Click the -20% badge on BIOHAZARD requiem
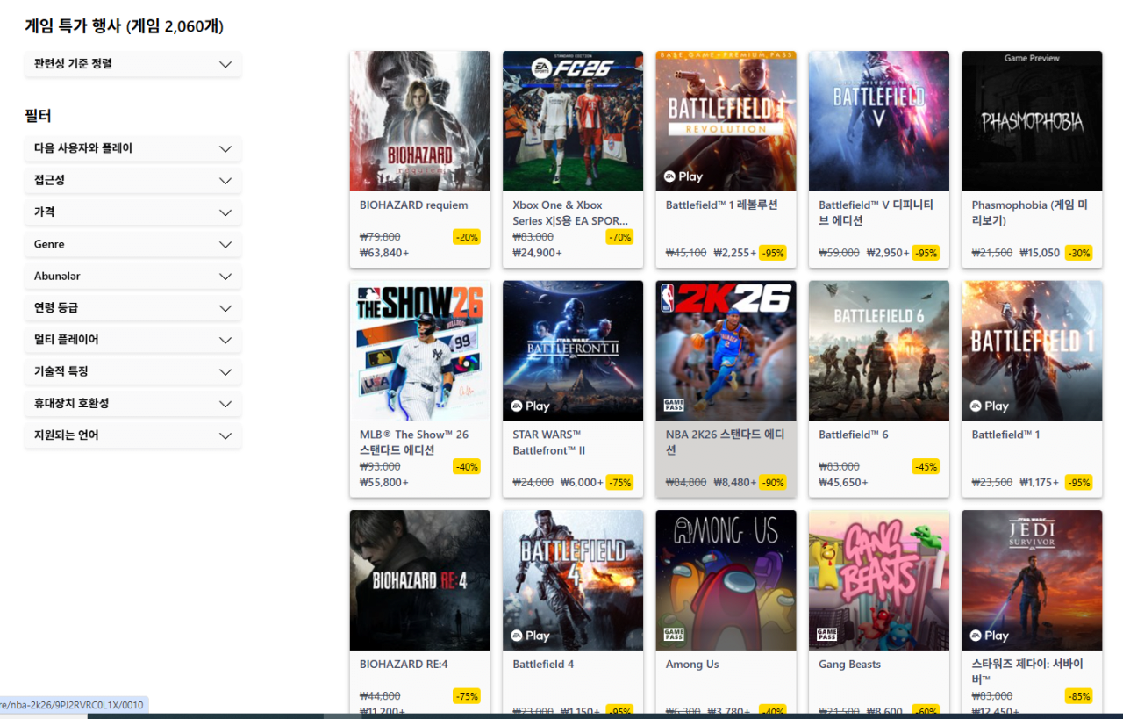Screen dimensions: 1123x719 click(x=467, y=237)
